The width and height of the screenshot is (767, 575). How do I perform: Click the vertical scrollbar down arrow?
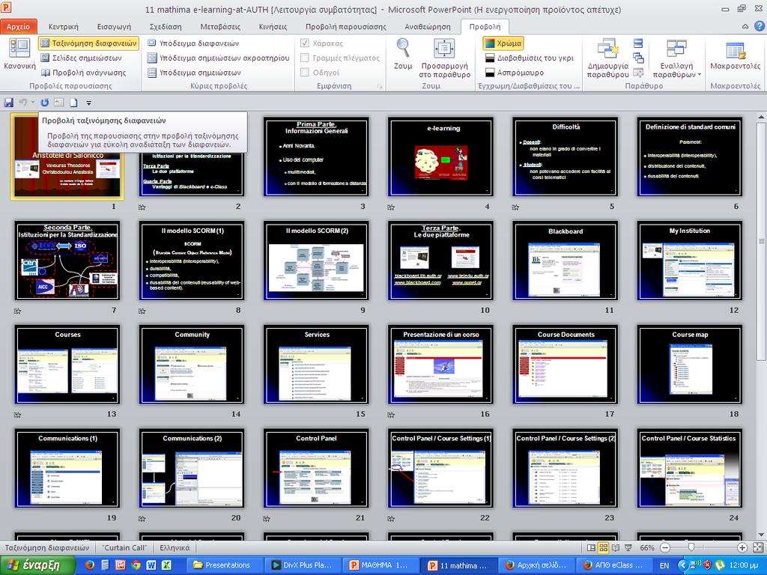click(761, 535)
